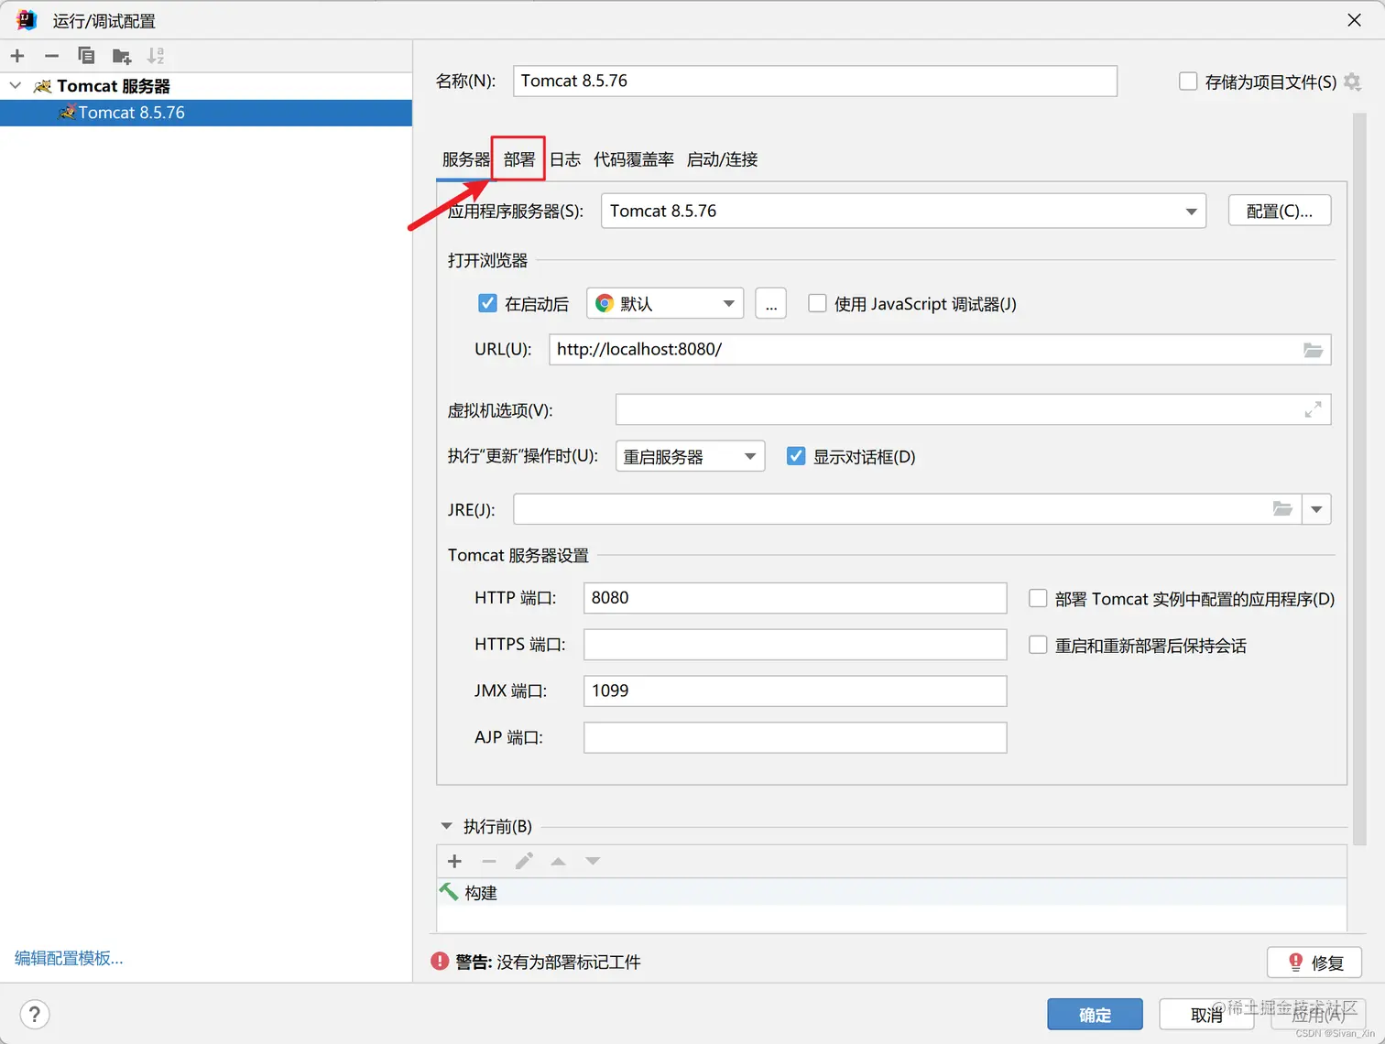Enable 存储为项目文件 checkbox

1188,82
